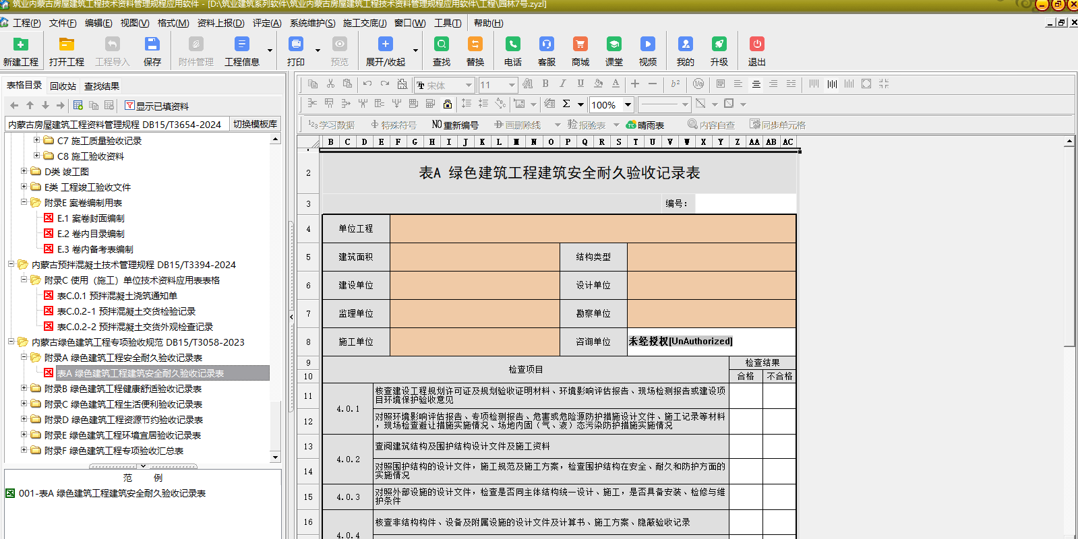Image resolution: width=1078 pixels, height=539 pixels.
Task: Click the 切换模板库 button
Action: [x=255, y=124]
